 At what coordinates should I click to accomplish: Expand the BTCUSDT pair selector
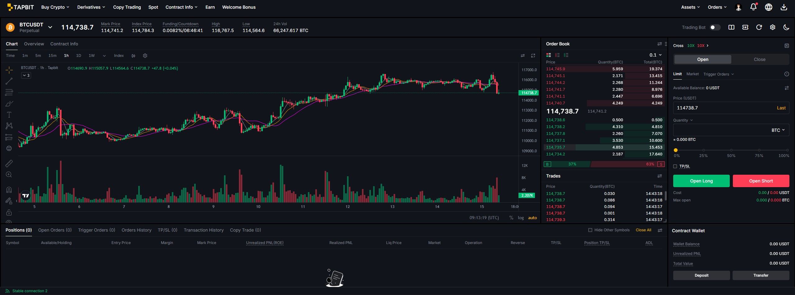(x=50, y=27)
